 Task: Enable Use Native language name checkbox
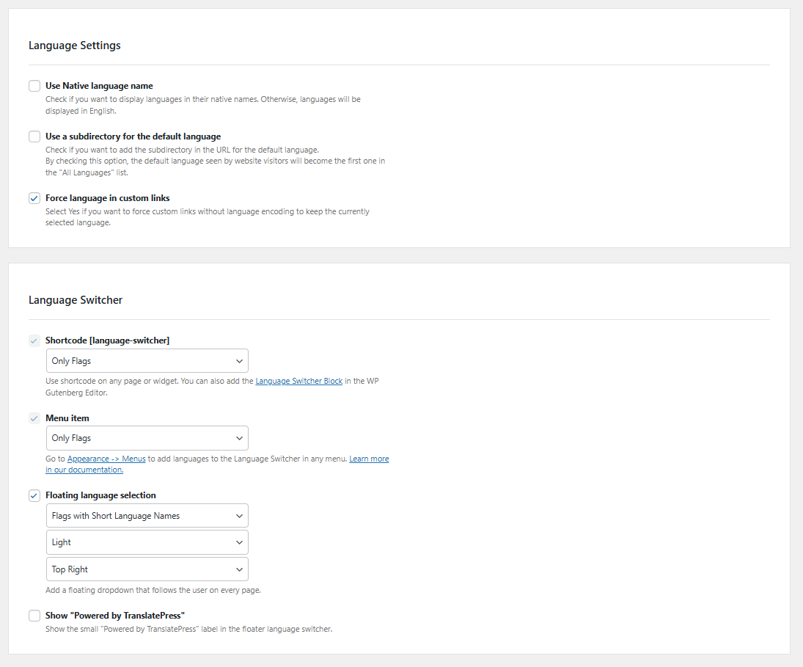coord(34,86)
